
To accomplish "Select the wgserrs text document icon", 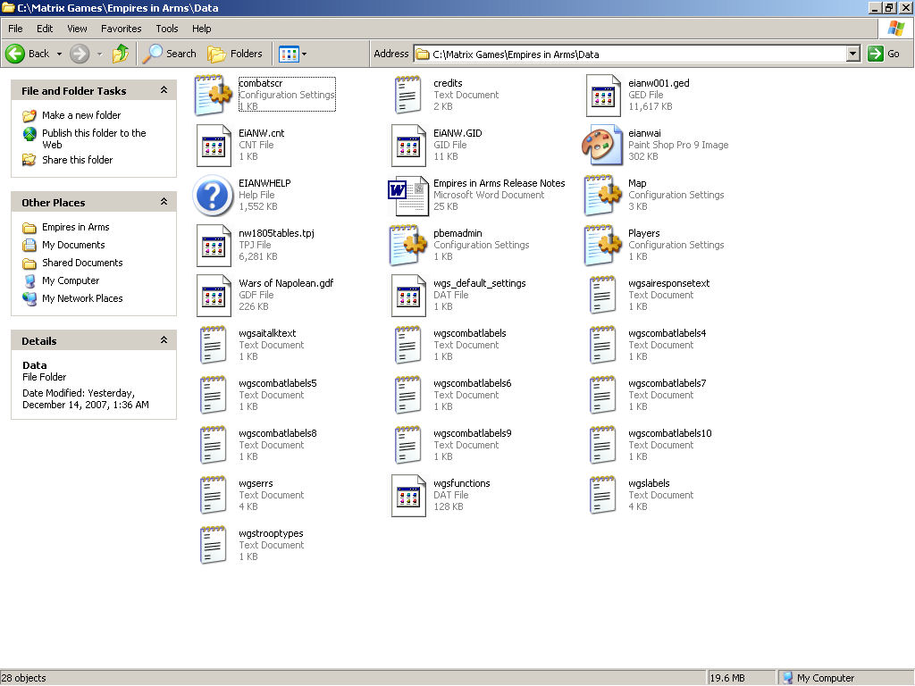I will point(213,495).
